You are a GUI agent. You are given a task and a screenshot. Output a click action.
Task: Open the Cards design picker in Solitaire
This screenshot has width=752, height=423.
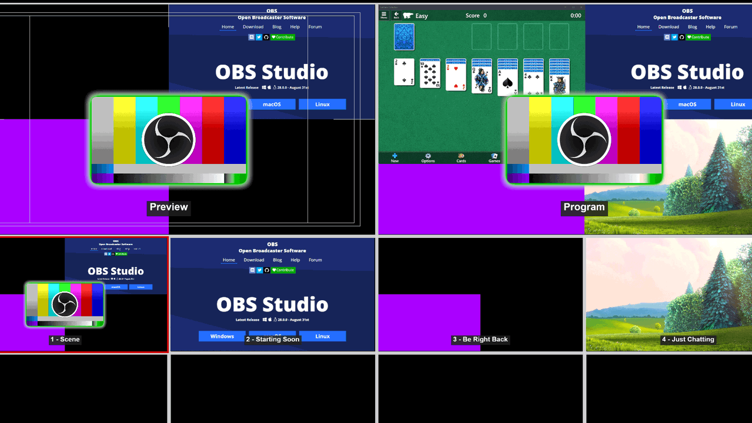(x=461, y=157)
